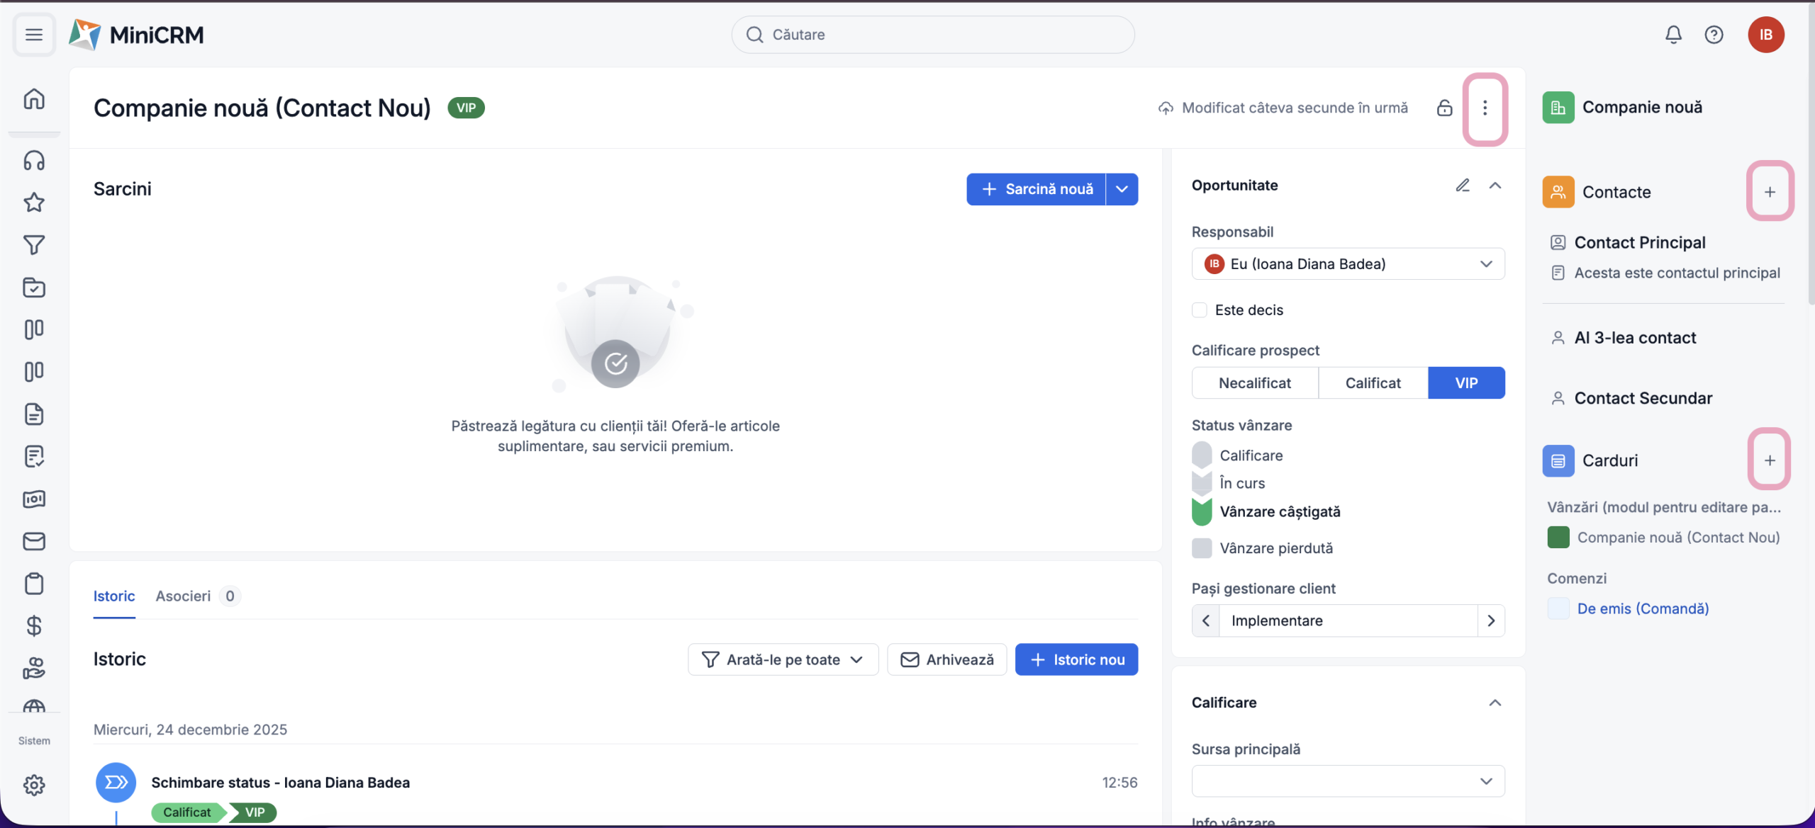Open the three-dot options menu
This screenshot has height=828, width=1815.
1485,108
